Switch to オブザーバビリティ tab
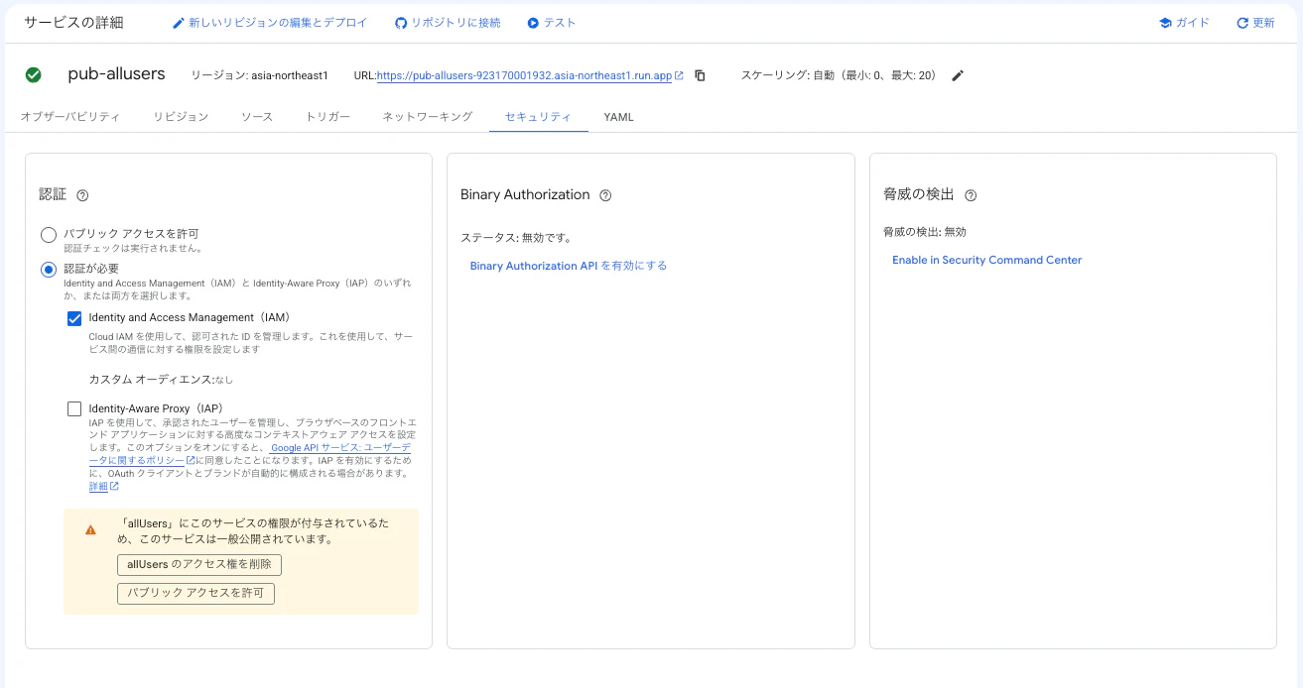 [70, 117]
